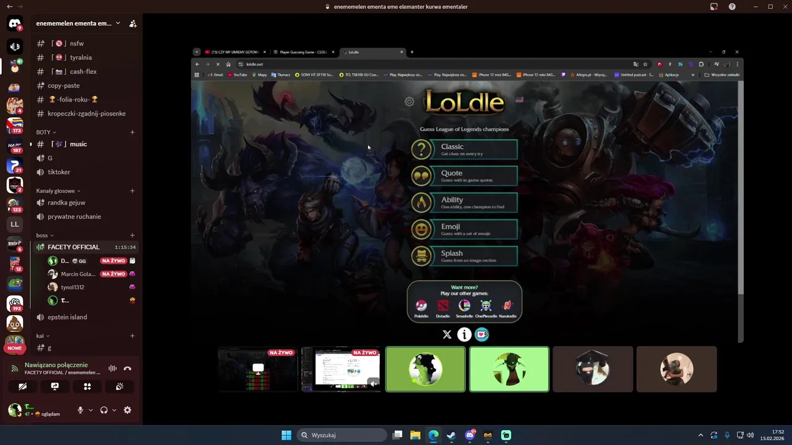The image size is (792, 445).
Task: Add a channel to Kanały głosowe
Action: tap(132, 191)
